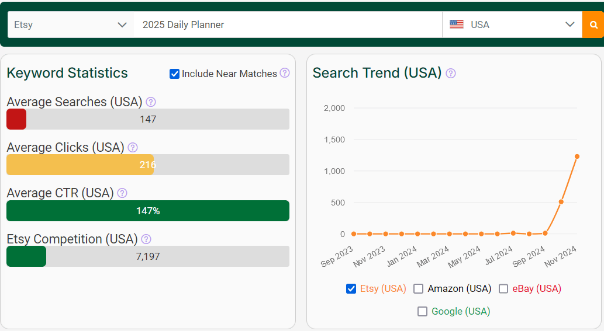Click the Etsy Competition (USA) label
Image resolution: width=604 pixels, height=331 pixels.
[x=72, y=239]
